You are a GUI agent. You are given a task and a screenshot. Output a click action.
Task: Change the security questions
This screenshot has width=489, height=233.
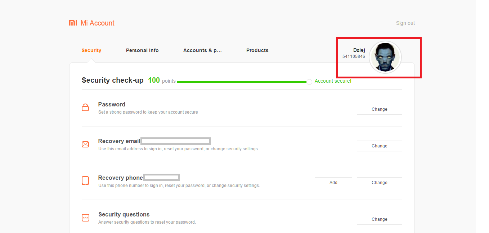pos(379,219)
